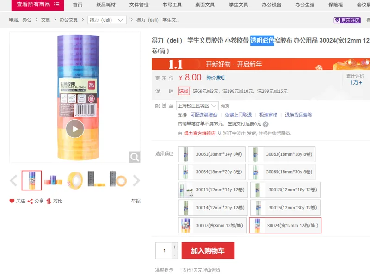
Task: Click 办公文具 breadcrumb
Action: coord(68,20)
